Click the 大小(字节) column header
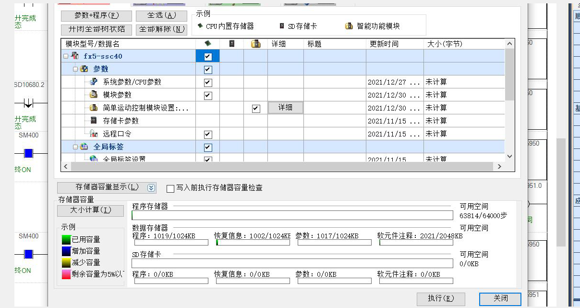Image resolution: width=580 pixels, height=308 pixels. [444, 44]
